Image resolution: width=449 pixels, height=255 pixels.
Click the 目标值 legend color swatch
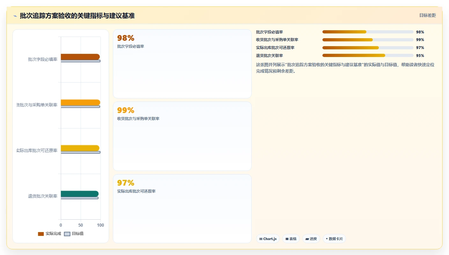point(67,234)
